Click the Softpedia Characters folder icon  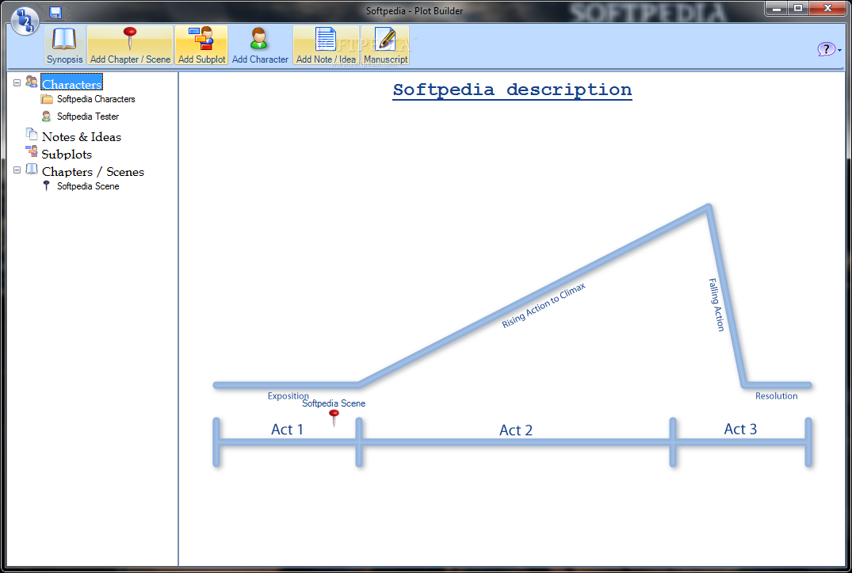(47, 99)
